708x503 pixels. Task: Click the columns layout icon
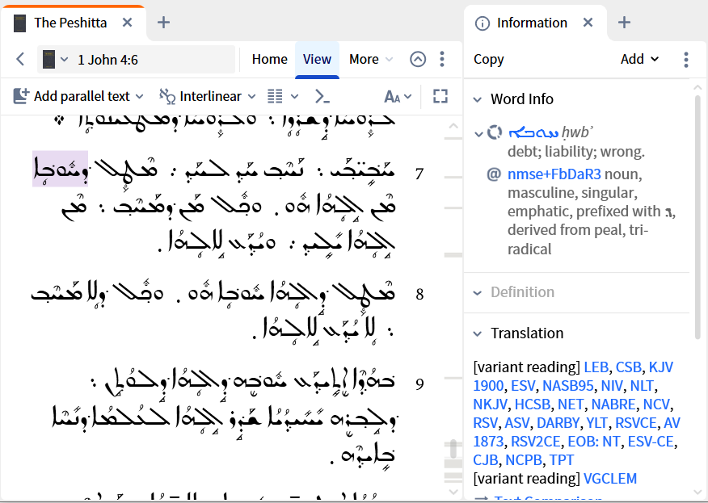tap(275, 96)
